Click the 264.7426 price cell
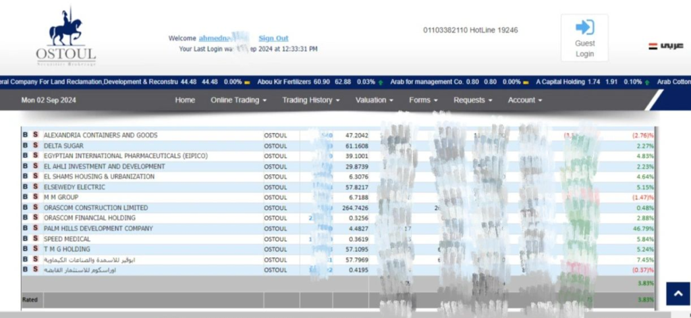This screenshot has height=318, width=691. coord(355,208)
